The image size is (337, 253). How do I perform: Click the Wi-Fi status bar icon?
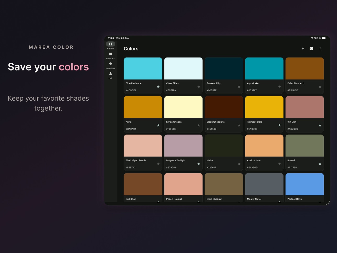[312, 38]
